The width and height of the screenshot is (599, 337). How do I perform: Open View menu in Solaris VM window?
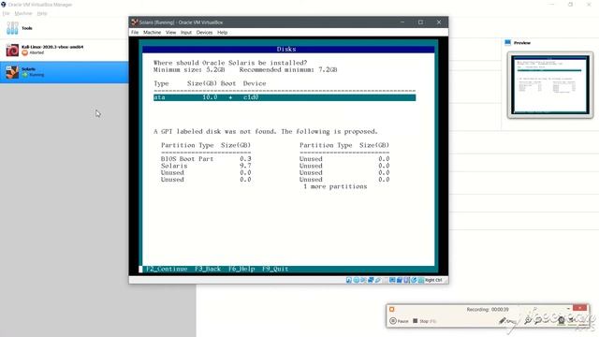coord(170,33)
